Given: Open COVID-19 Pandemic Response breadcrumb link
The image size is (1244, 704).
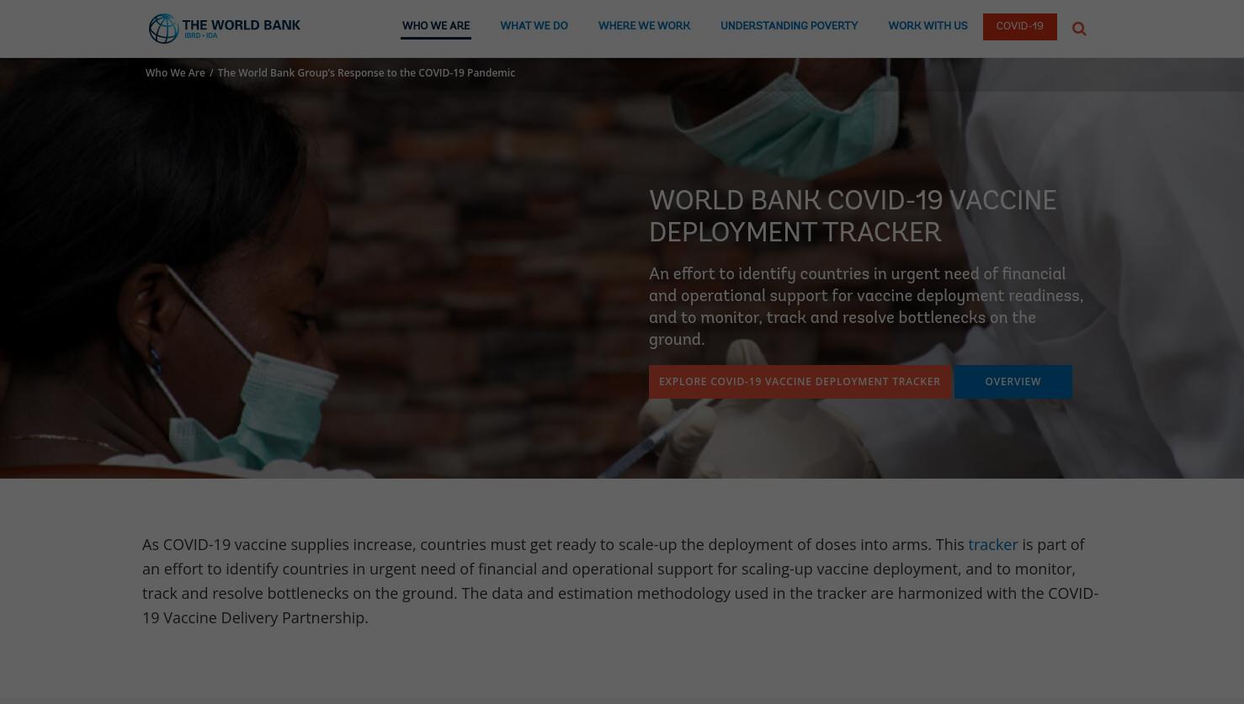Looking at the screenshot, I should [x=366, y=73].
